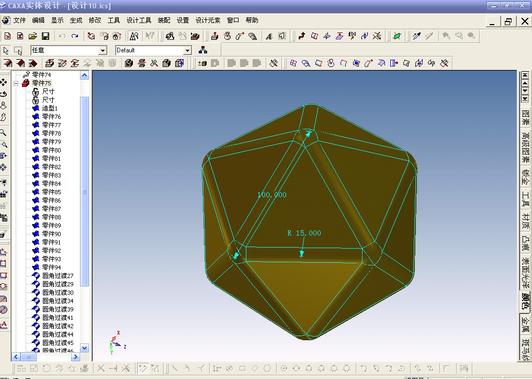Click the redo arrow icon
This screenshot has height=379, width=532.
click(x=75, y=36)
